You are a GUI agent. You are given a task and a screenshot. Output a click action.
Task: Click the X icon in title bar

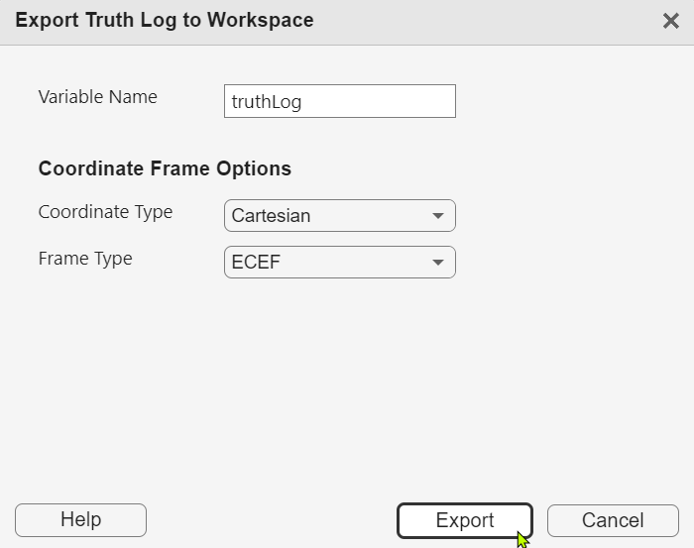pos(670,21)
